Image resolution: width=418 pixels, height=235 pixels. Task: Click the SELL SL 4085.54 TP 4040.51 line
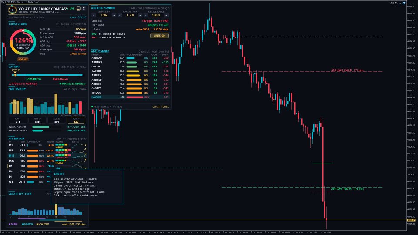point(108,37)
